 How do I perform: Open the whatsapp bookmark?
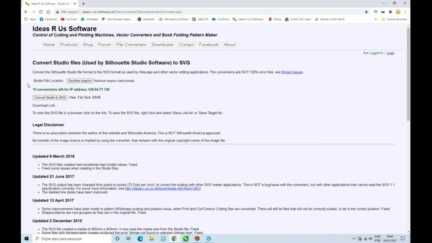[90, 20]
